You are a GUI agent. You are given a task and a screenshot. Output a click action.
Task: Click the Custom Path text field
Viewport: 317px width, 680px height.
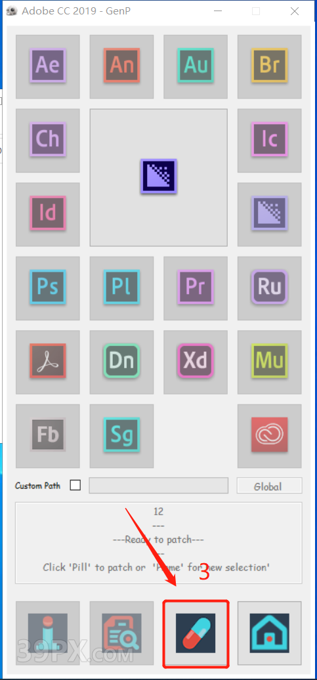click(x=159, y=486)
